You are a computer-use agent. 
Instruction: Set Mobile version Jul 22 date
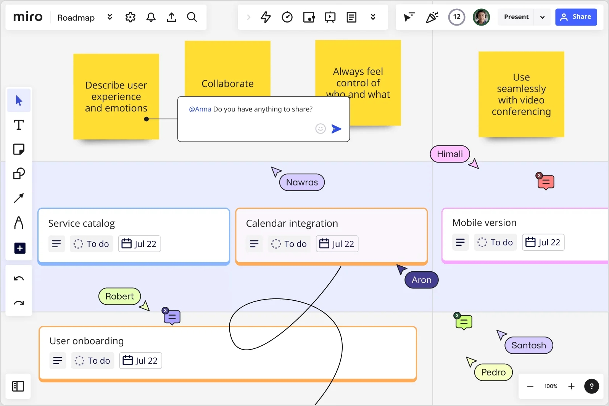pos(543,242)
